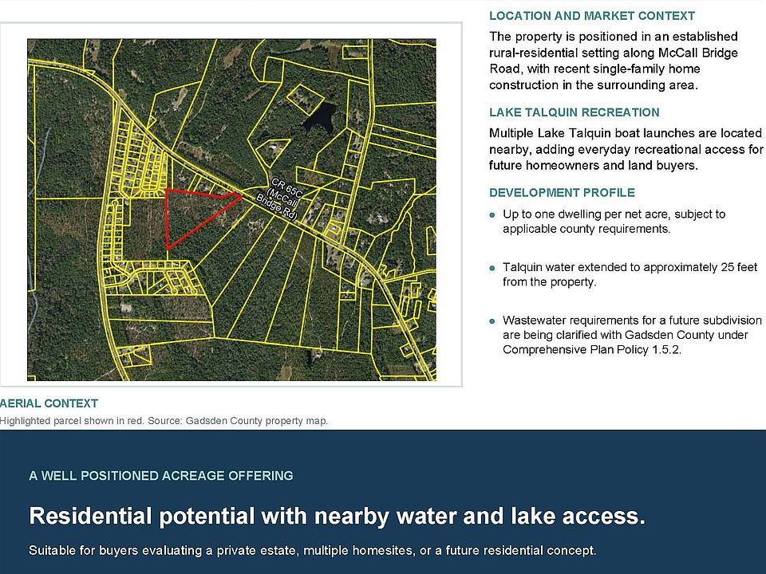Select the Location and Market Context heading

592,16
